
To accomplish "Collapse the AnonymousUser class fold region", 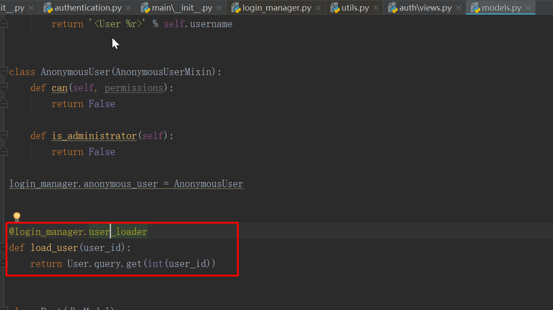I will click(x=4, y=71).
